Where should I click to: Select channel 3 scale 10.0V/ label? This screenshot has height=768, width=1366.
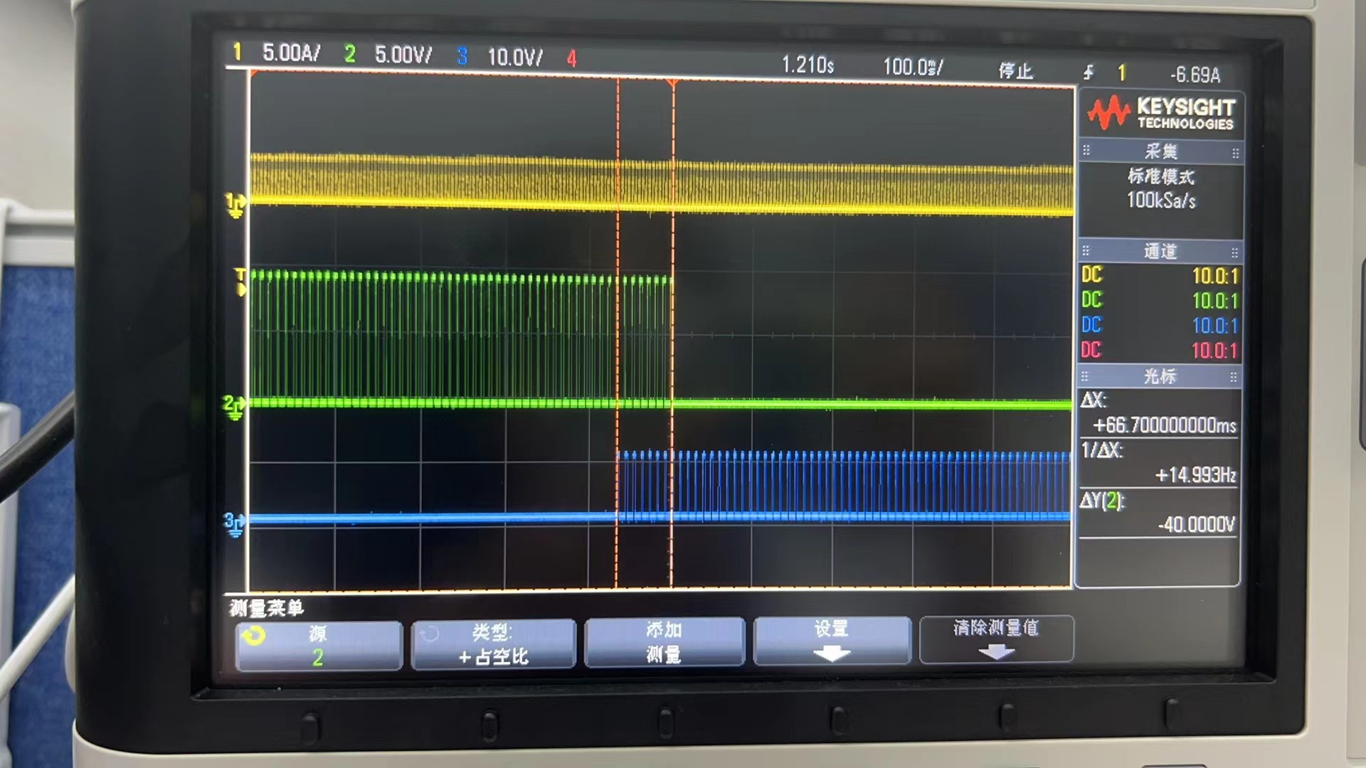point(515,57)
